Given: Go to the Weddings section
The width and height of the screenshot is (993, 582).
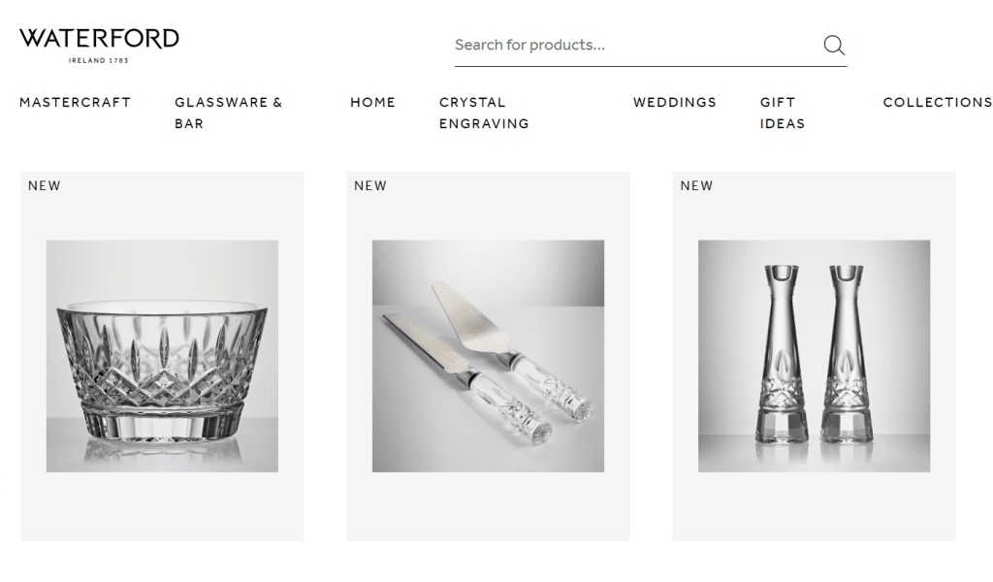Looking at the screenshot, I should click(x=675, y=102).
